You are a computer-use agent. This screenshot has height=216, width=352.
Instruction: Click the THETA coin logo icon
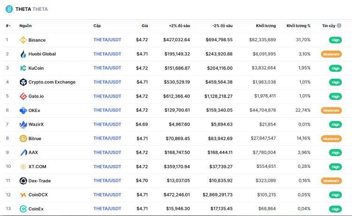[x=9, y=9]
